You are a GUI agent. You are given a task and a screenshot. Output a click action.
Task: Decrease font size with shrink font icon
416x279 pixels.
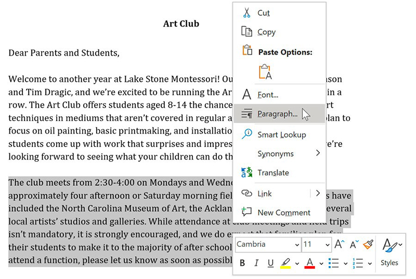[354, 245]
